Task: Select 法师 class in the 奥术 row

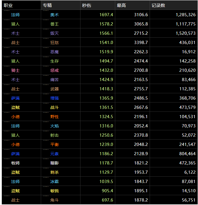Action: 15,15
